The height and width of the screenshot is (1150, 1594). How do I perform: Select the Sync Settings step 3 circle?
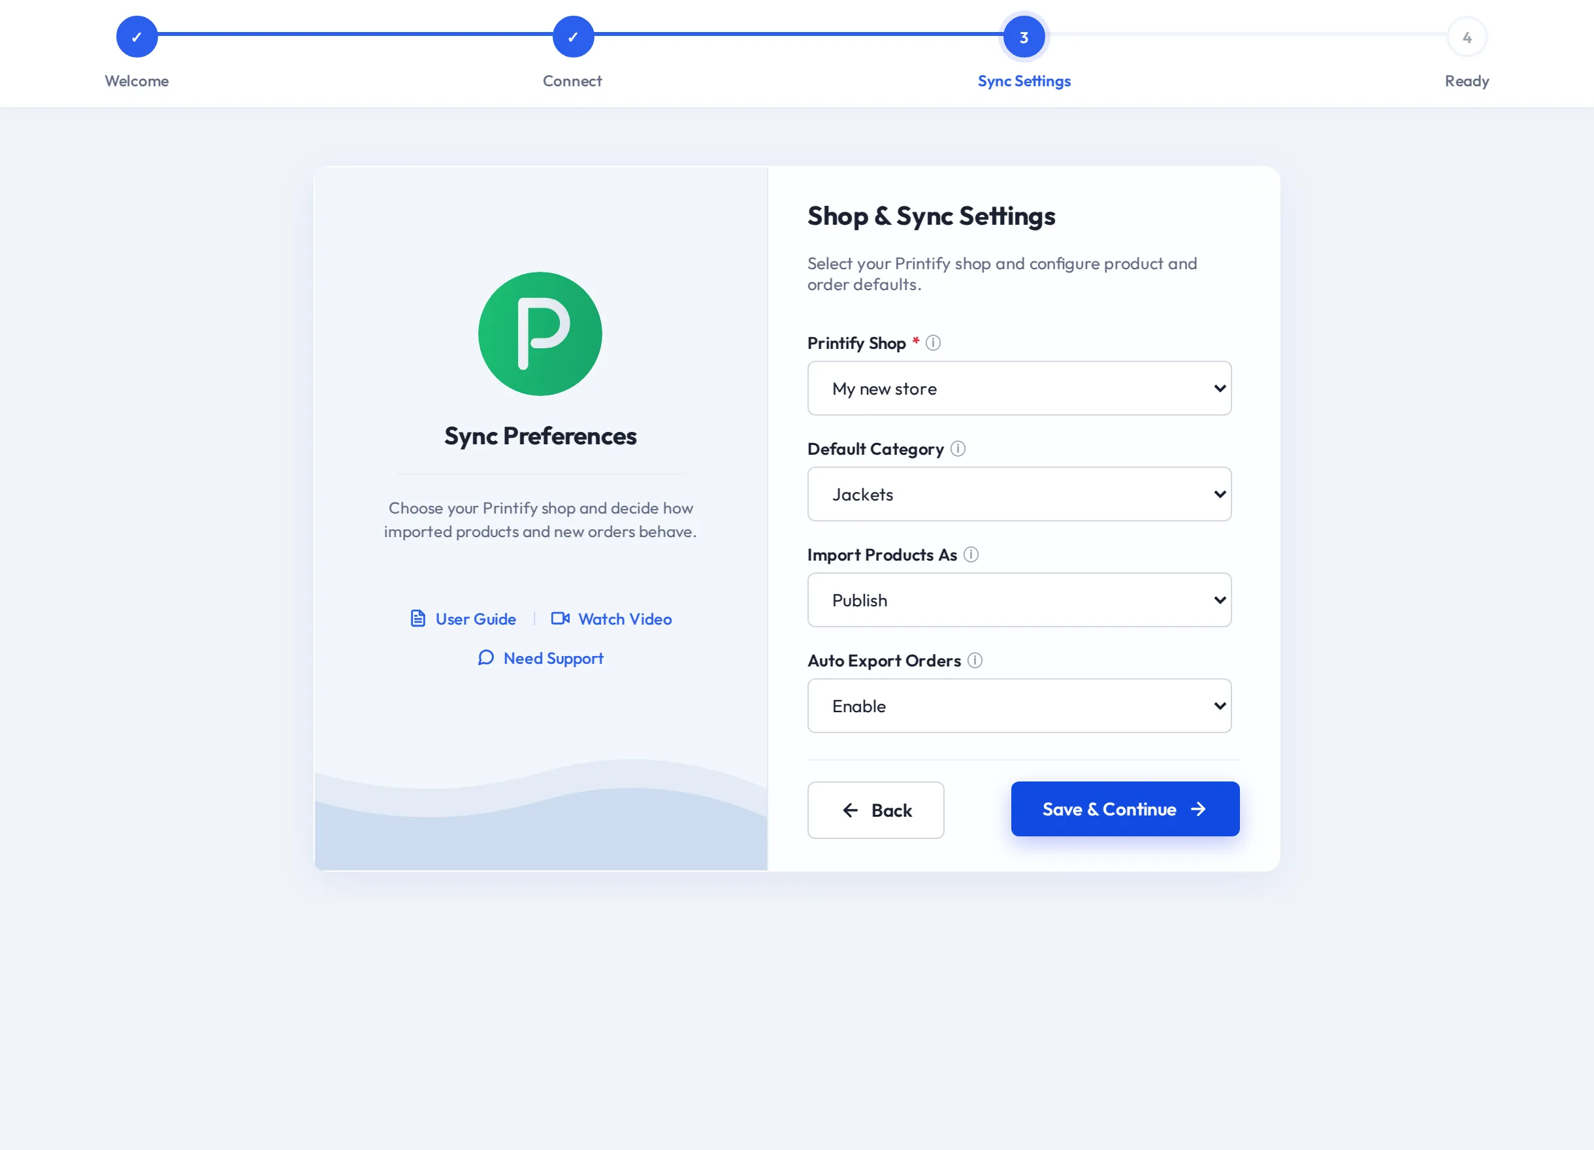[x=1024, y=37]
